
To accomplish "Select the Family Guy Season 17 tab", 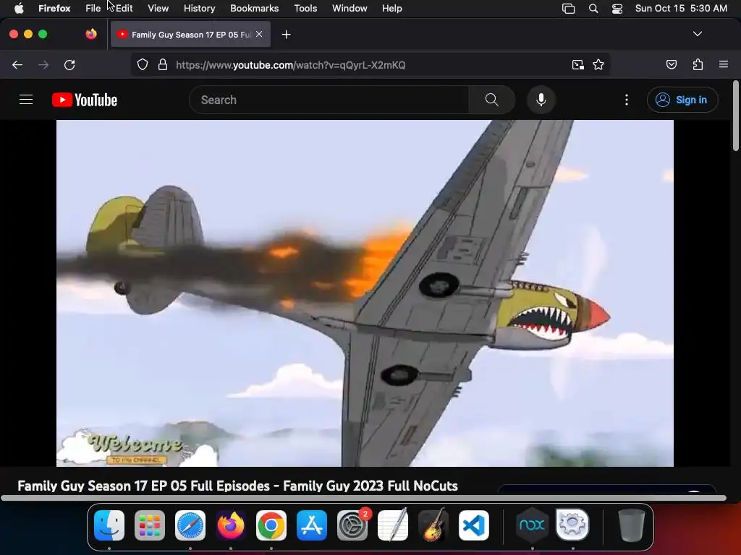I will tap(191, 35).
